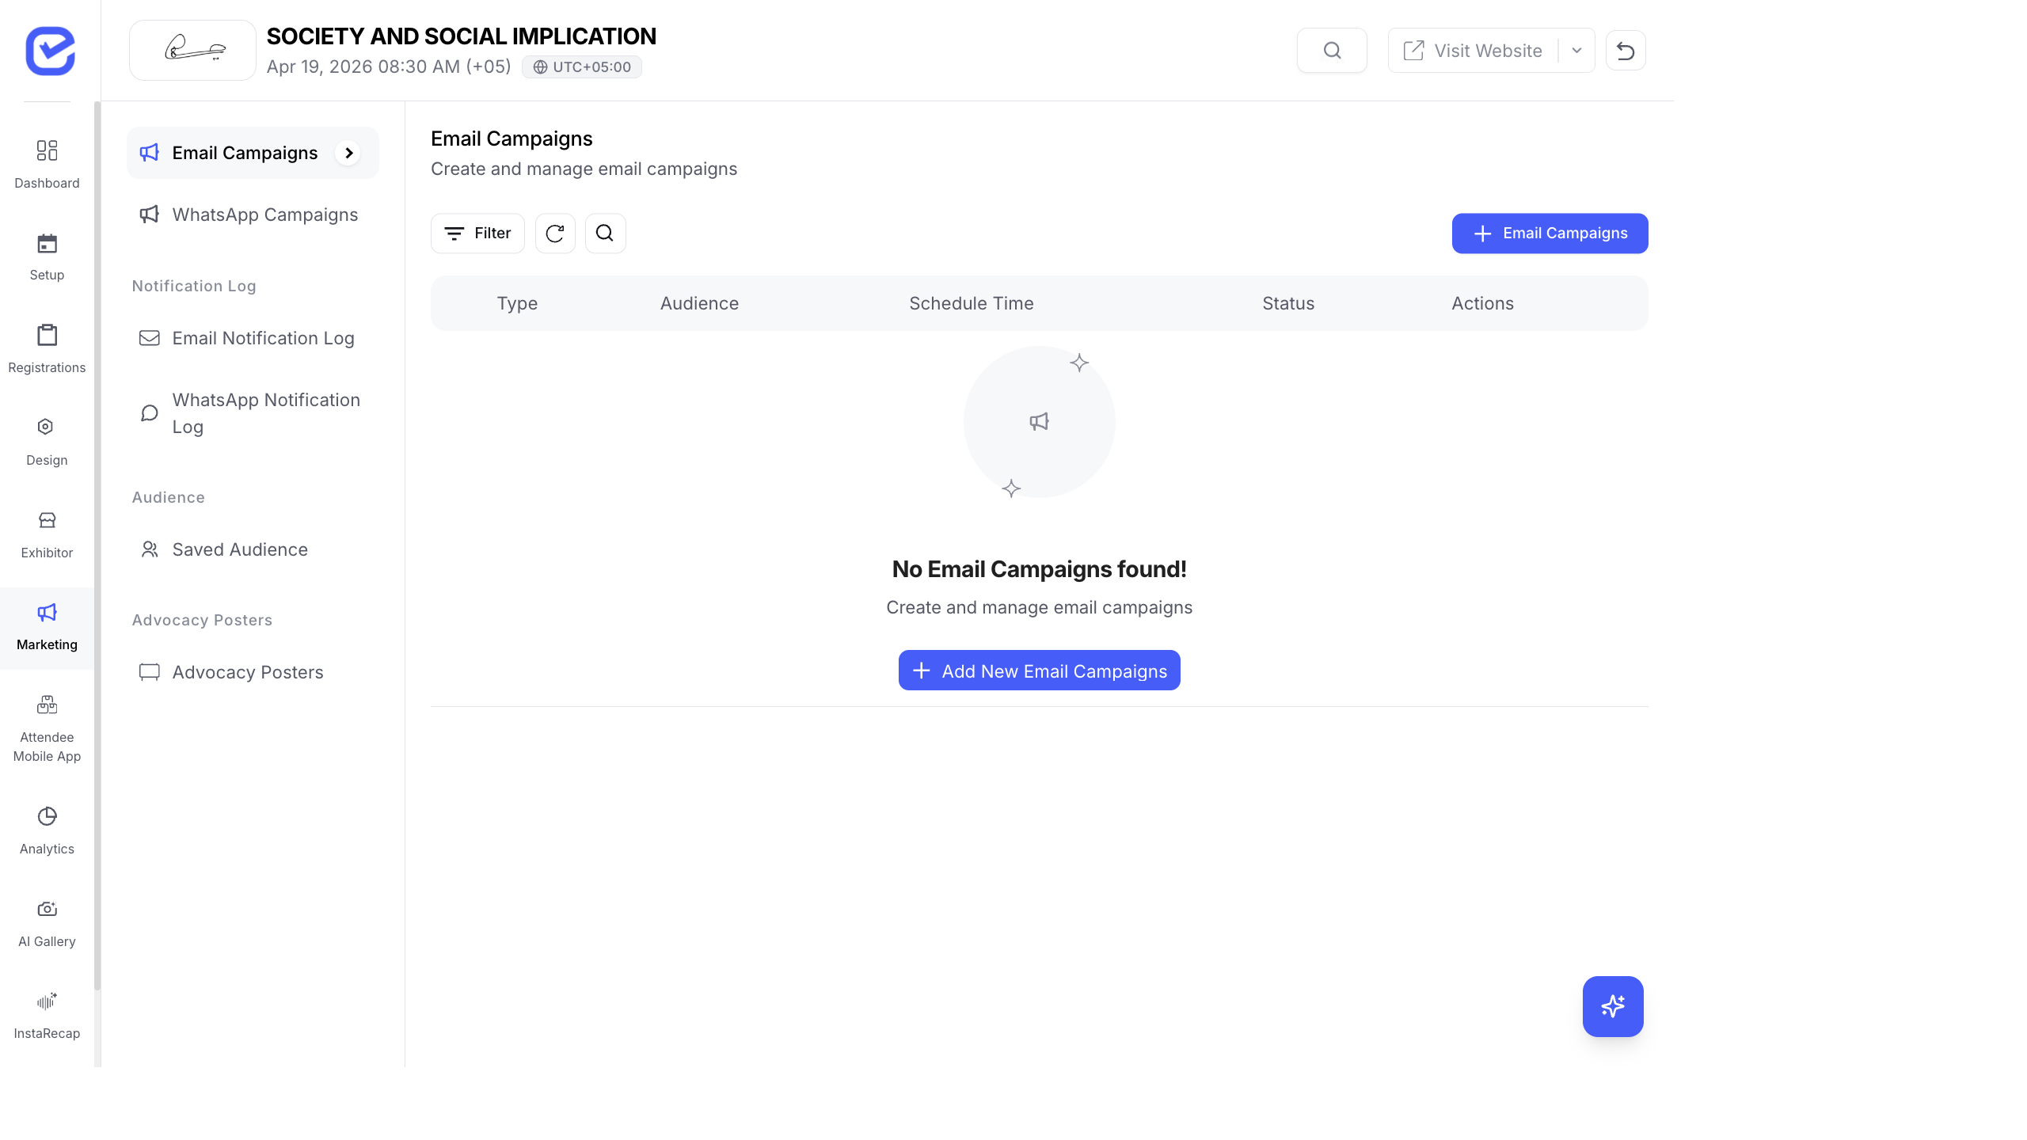Click the event date Apr 19, 2026 text
Screen dimensions: 2027x1140
(x=389, y=66)
